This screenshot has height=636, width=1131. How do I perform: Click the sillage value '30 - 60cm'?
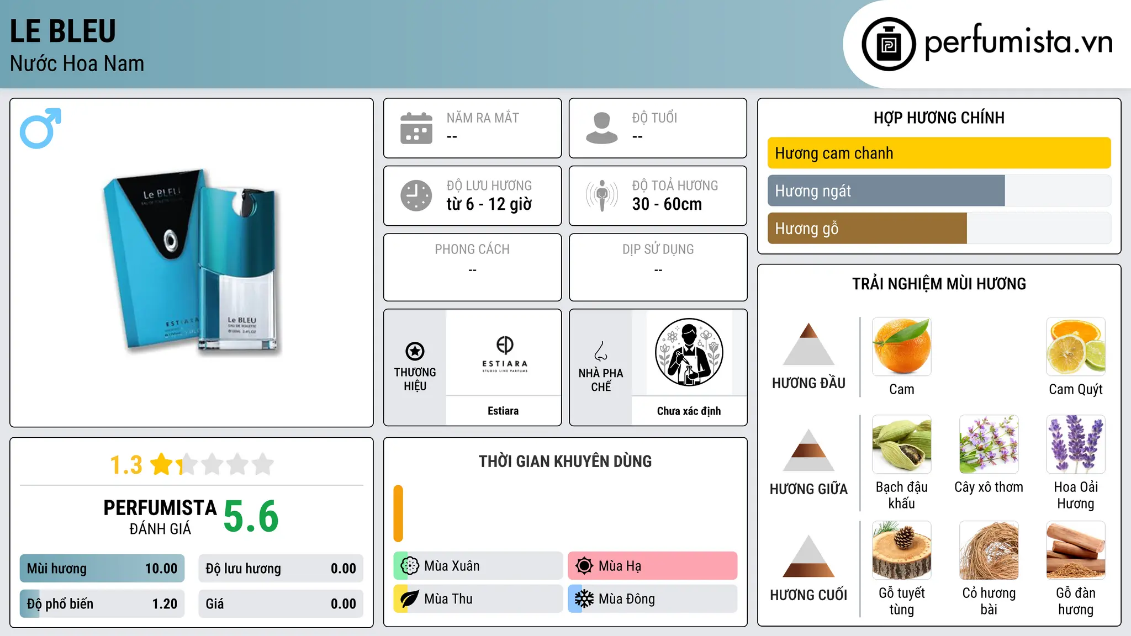[667, 204]
